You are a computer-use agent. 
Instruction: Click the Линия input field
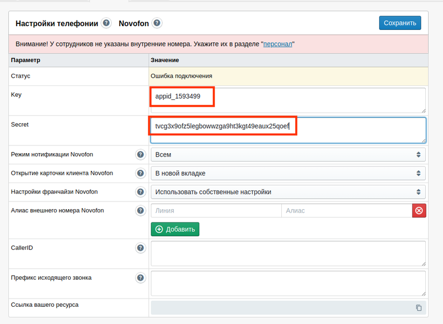(216, 210)
